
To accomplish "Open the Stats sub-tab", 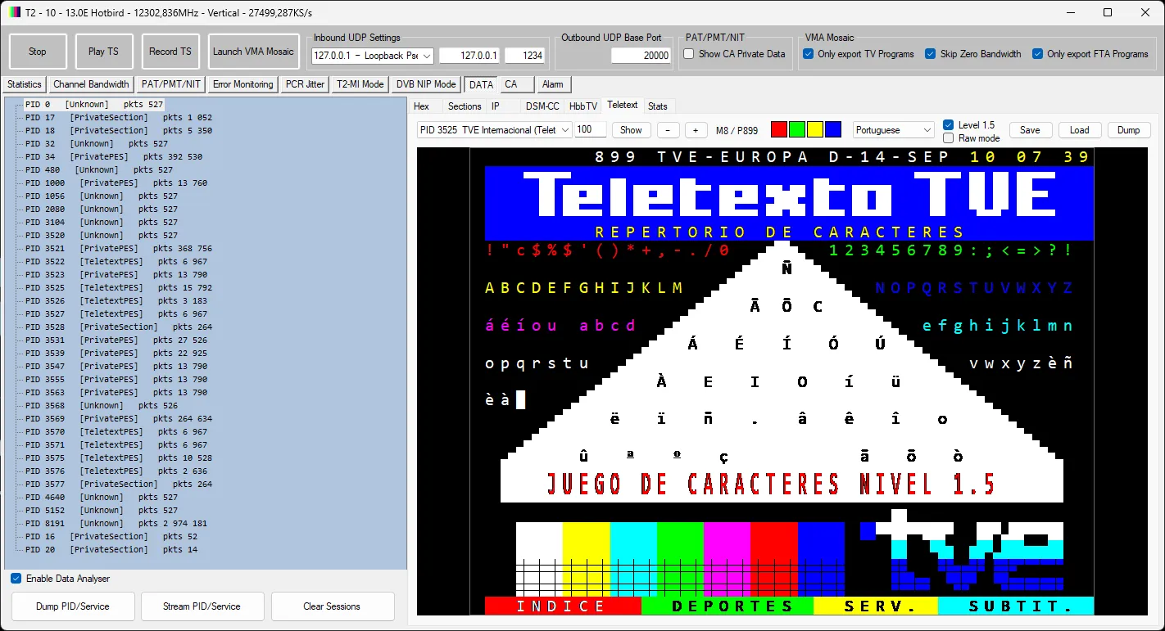I will [x=657, y=106].
